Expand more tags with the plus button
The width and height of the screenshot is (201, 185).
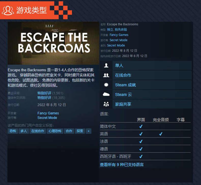pyautogui.click(x=89, y=131)
